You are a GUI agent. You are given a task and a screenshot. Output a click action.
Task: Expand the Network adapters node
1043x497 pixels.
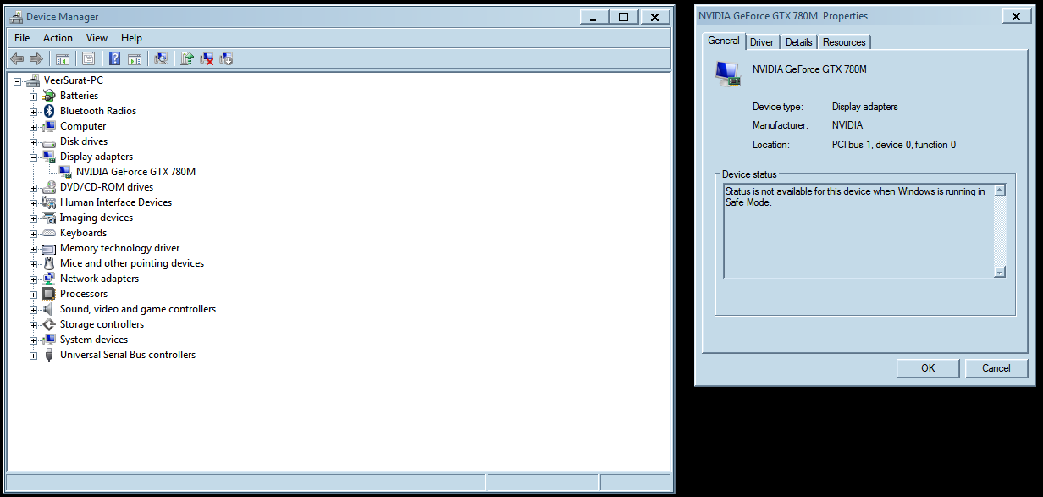[x=34, y=279]
